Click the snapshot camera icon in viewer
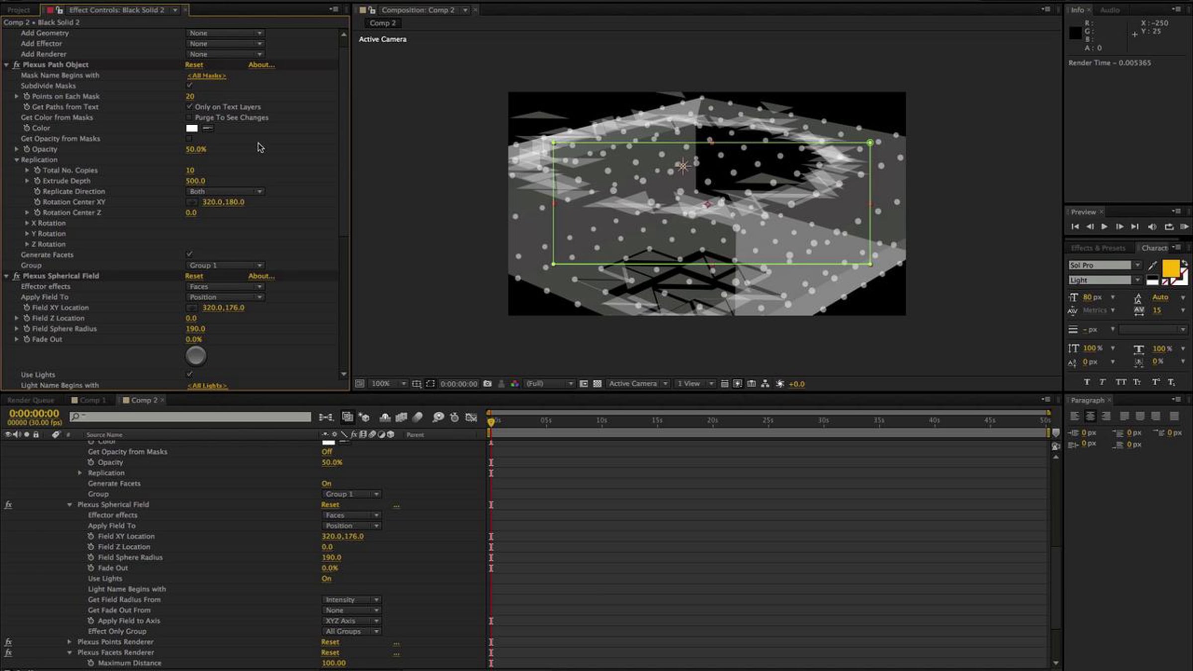The image size is (1193, 671). coord(488,384)
